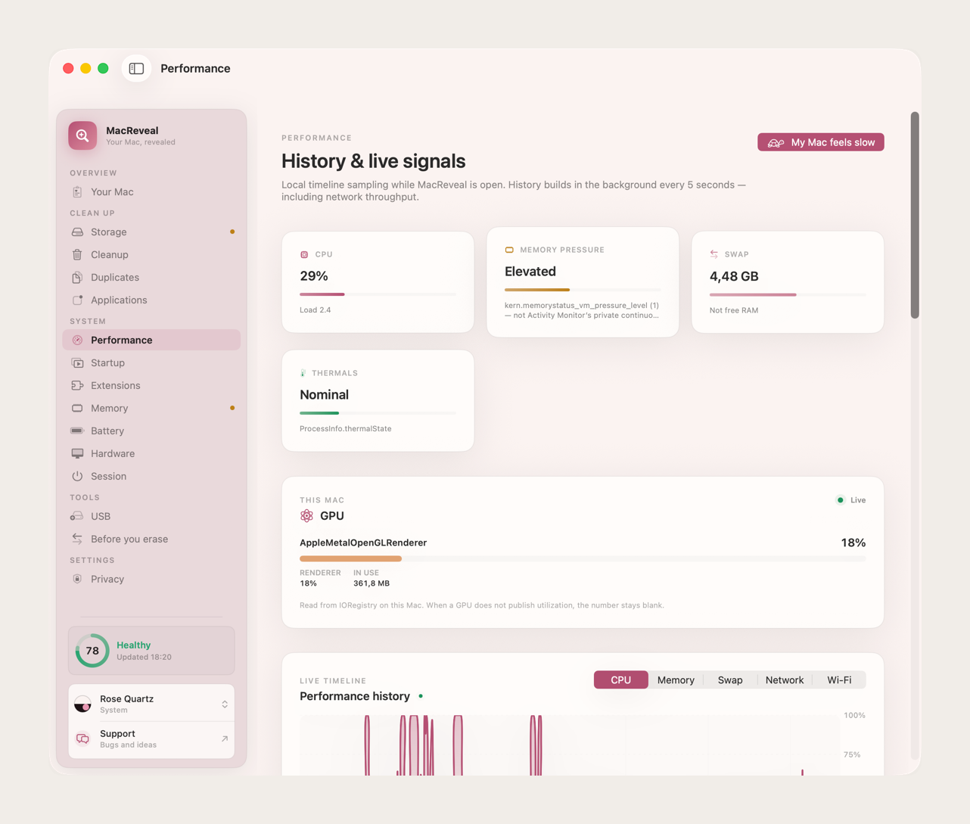
Task: Click the My Mac feels slow button
Action: coord(821,142)
